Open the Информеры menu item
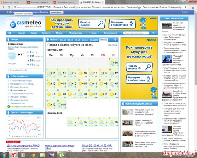The height and width of the screenshot is (158, 197). click(76, 33)
